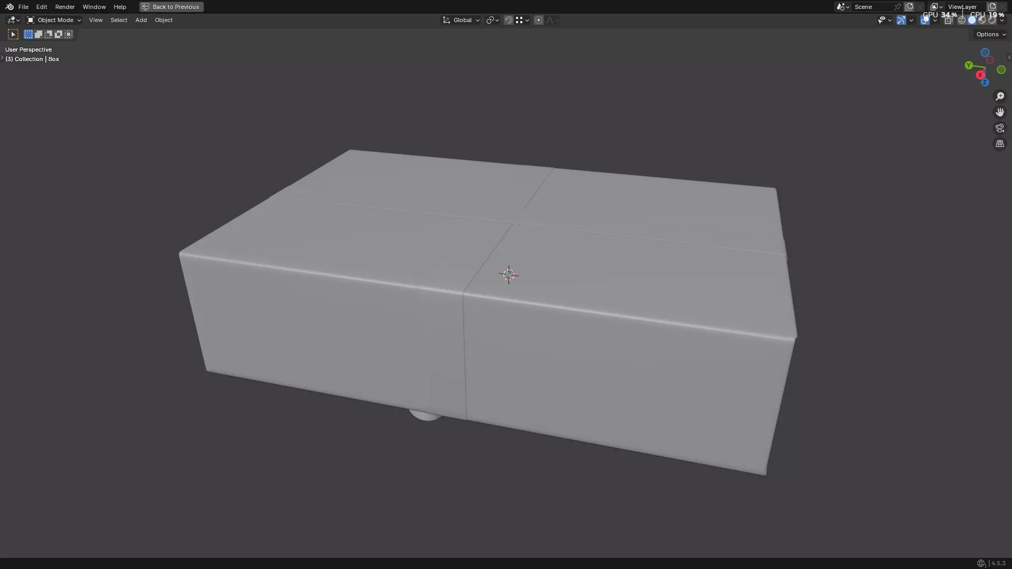Switch to solid shading

pos(972,20)
